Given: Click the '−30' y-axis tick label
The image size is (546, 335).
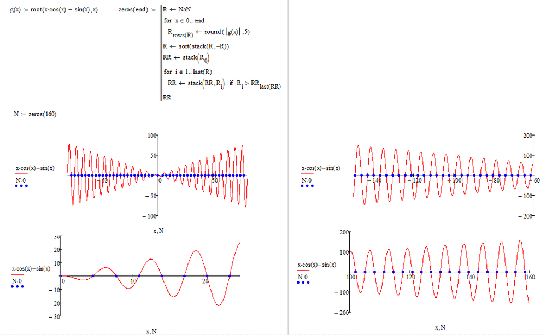Looking at the screenshot, I should (x=54, y=317).
